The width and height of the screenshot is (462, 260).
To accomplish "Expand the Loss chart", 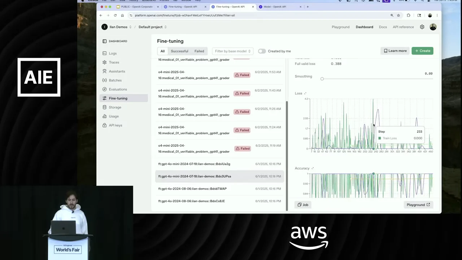I will pyautogui.click(x=305, y=94).
